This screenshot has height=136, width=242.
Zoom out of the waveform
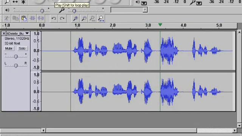coord(84,19)
